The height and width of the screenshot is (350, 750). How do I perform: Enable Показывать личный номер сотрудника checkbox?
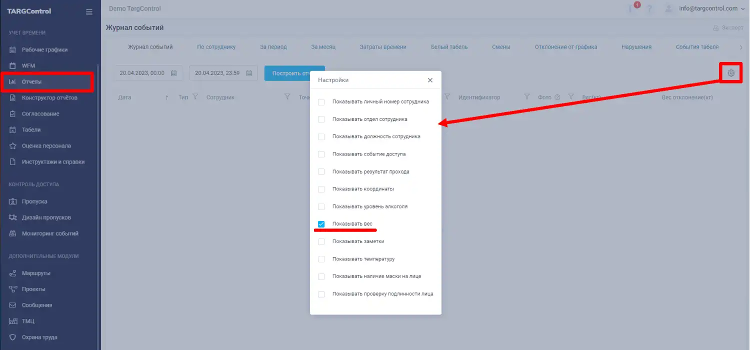tap(321, 102)
